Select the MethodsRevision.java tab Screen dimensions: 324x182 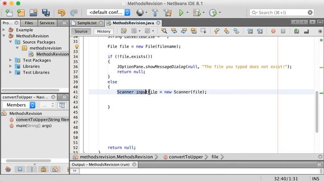[x=133, y=23]
